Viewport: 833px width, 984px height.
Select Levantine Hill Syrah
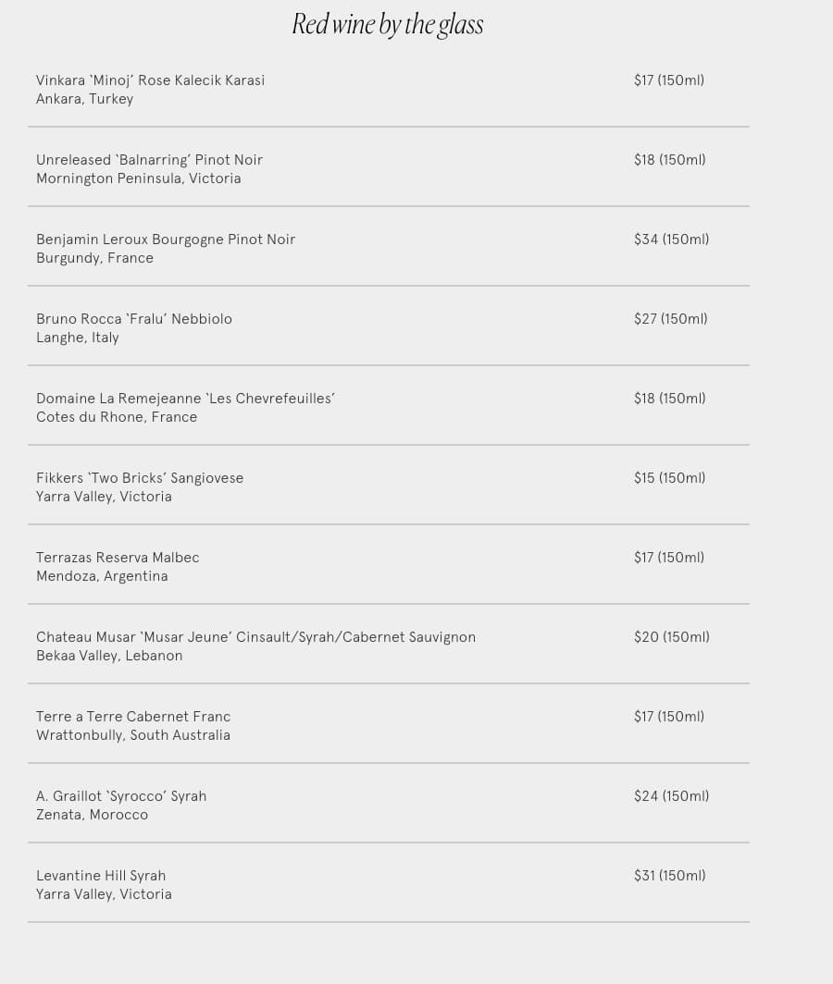101,876
